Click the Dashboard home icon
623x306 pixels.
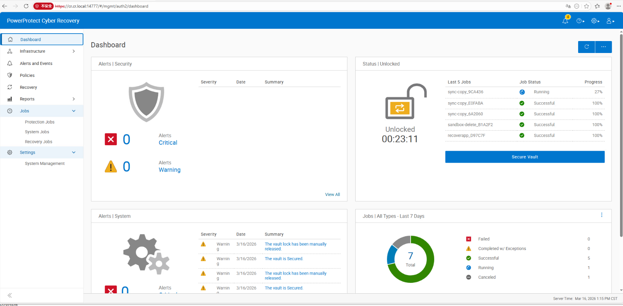(x=10, y=40)
